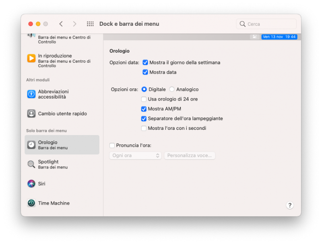The width and height of the screenshot is (322, 244).
Task: Enable Mostra l'ora con i secondi
Action: click(144, 128)
